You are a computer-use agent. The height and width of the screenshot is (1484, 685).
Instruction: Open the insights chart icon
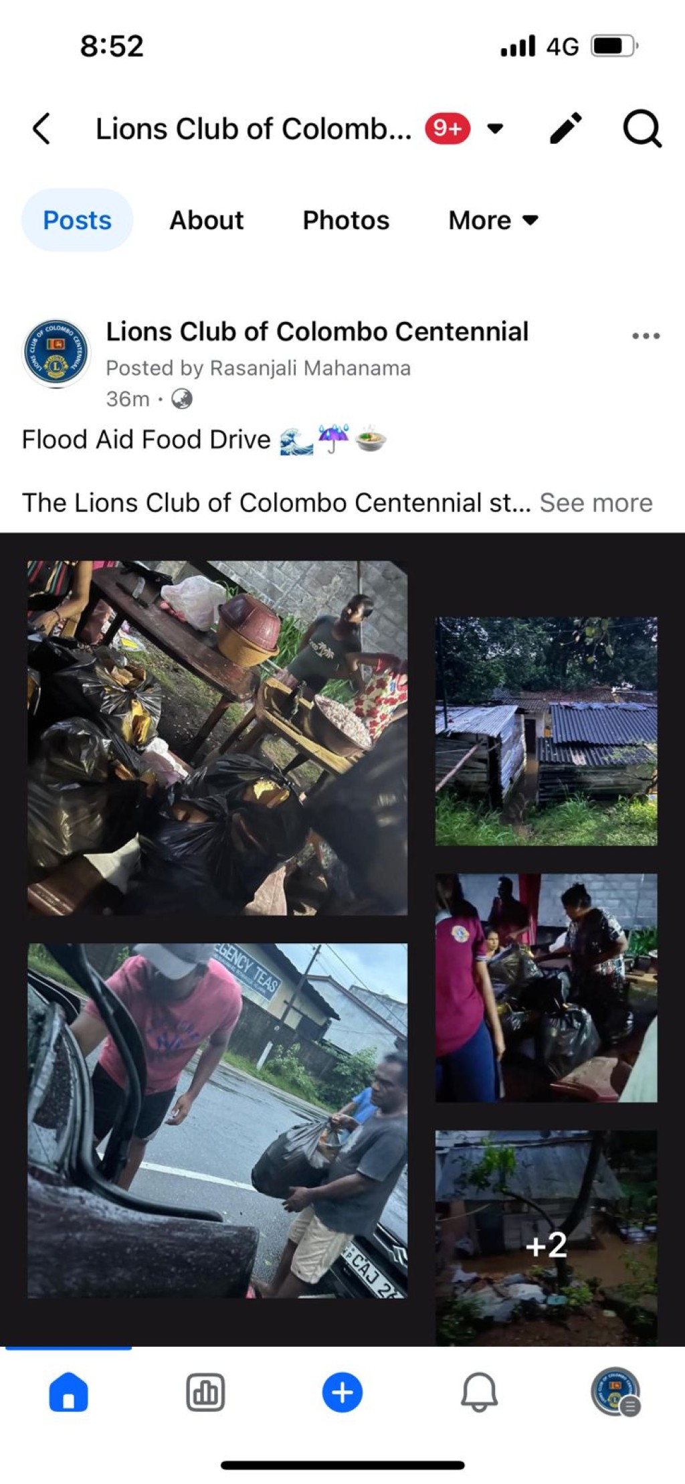tap(205, 1392)
